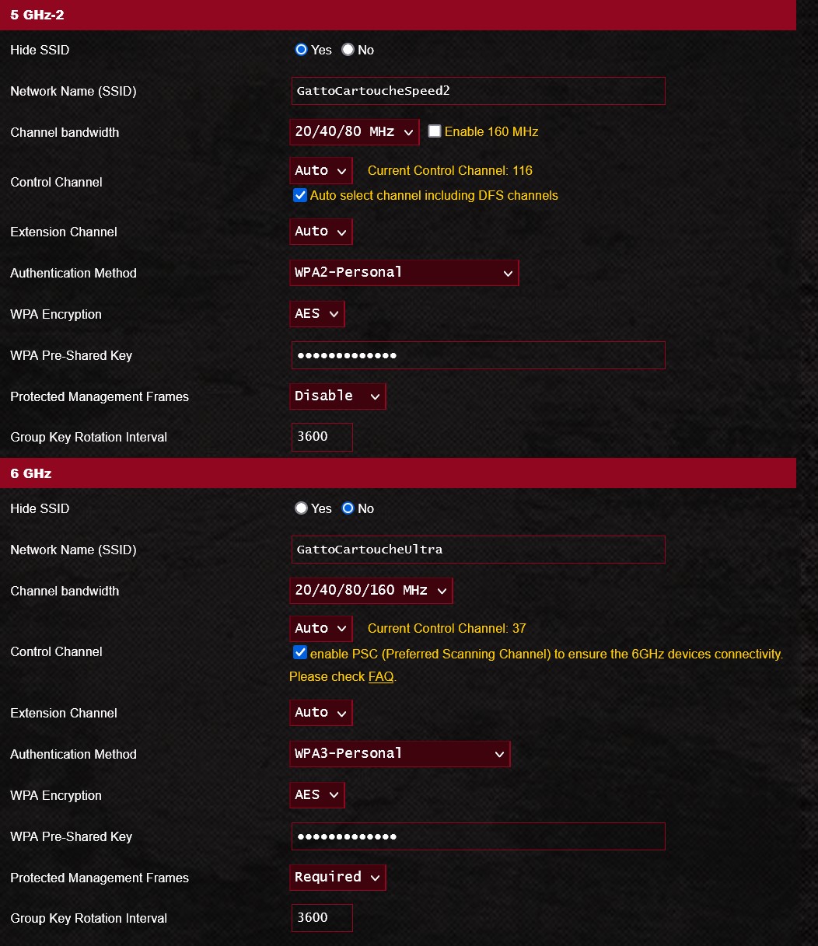Image resolution: width=818 pixels, height=946 pixels.
Task: Open the 6 GHz Extension Channel dropdown
Action: 321,713
